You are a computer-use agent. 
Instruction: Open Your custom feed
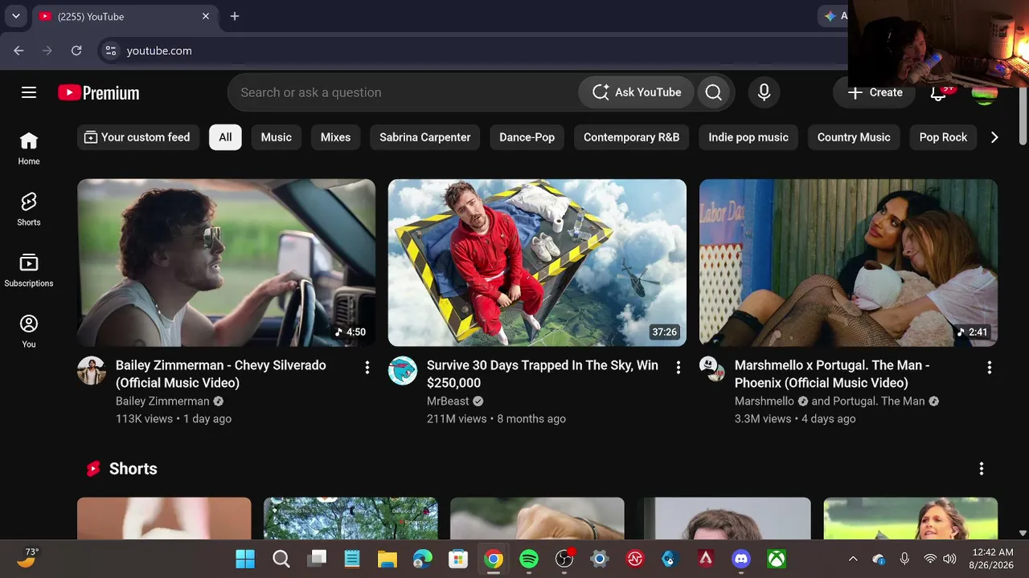138,137
